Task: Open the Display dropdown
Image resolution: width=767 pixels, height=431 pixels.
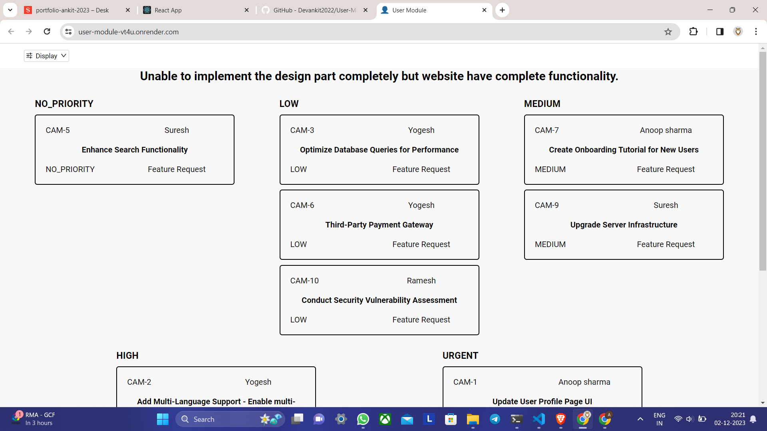Action: (x=46, y=56)
